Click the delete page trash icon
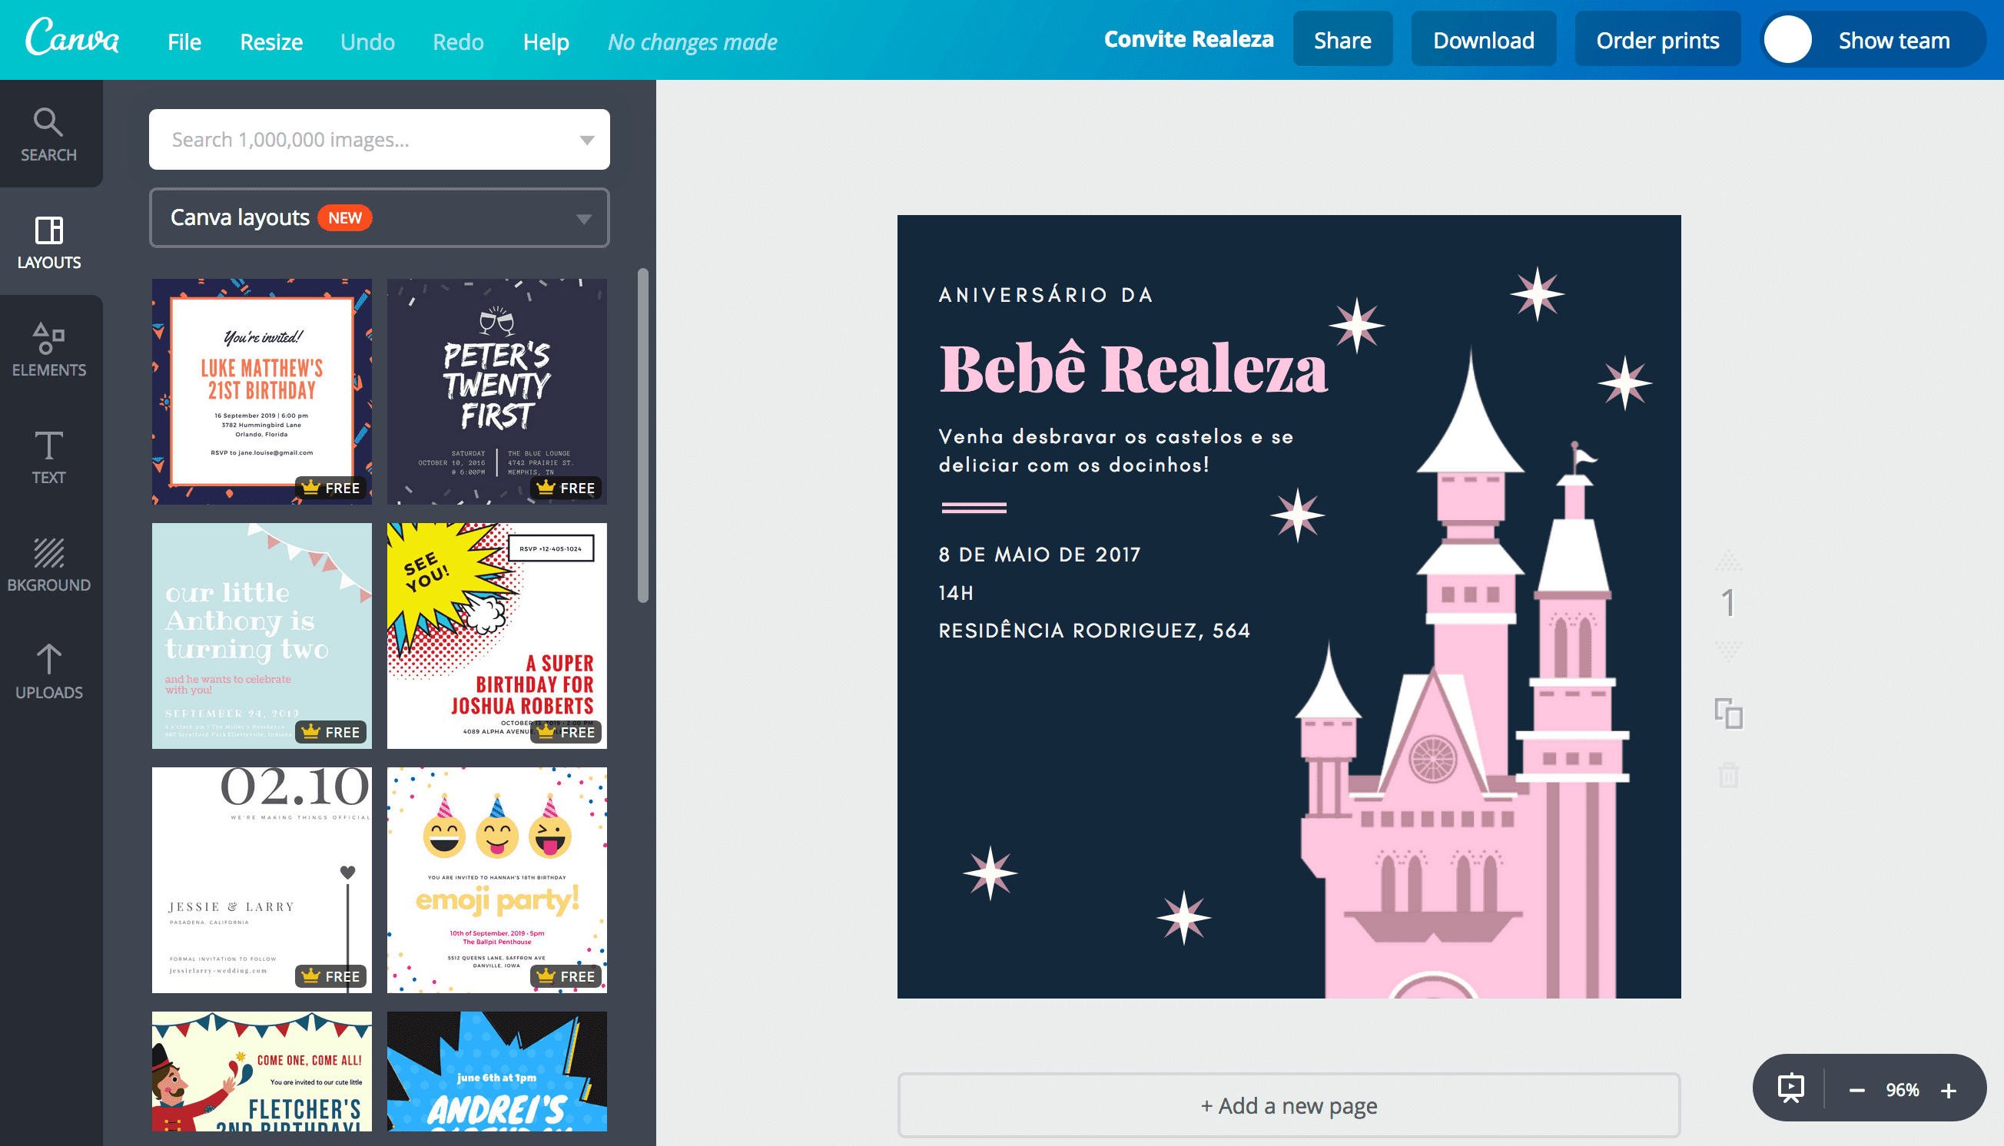Screen dimensions: 2004x1146 [x=1728, y=775]
